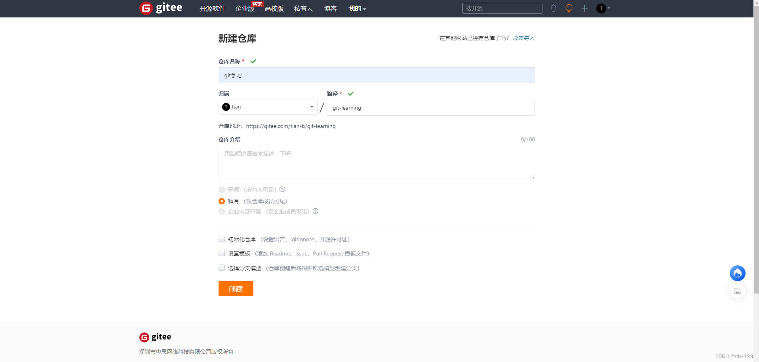Open 博客 in top navigation
Image resolution: width=759 pixels, height=362 pixels.
coord(330,9)
